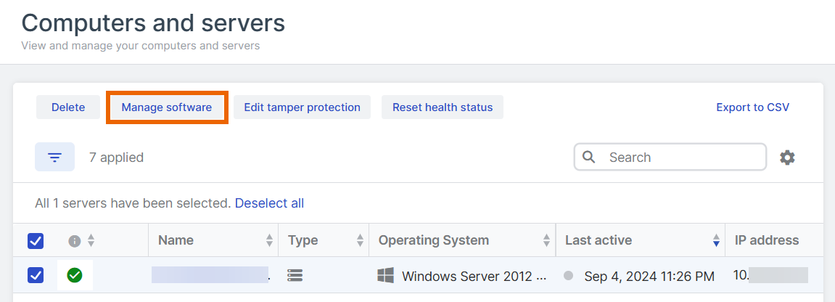Open Edit tamper protection
This screenshot has height=302, width=835.
[x=302, y=107]
